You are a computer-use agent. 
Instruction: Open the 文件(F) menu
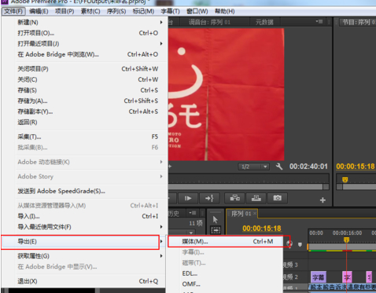click(13, 12)
